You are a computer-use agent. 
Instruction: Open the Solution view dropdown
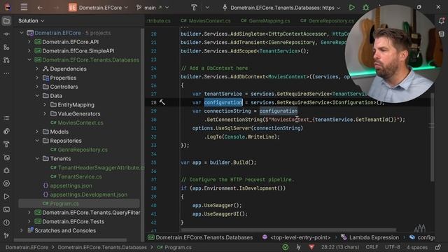[31, 20]
